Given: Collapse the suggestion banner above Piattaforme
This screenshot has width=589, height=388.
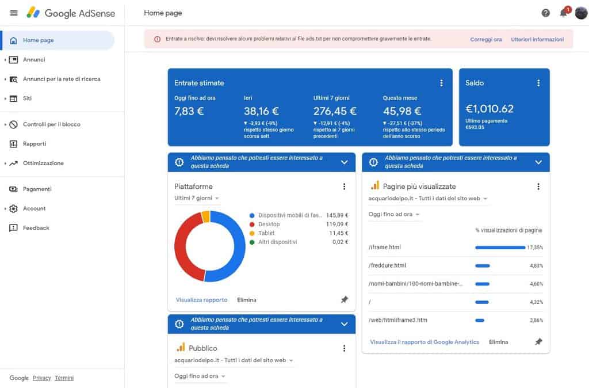Looking at the screenshot, I should click(x=344, y=162).
